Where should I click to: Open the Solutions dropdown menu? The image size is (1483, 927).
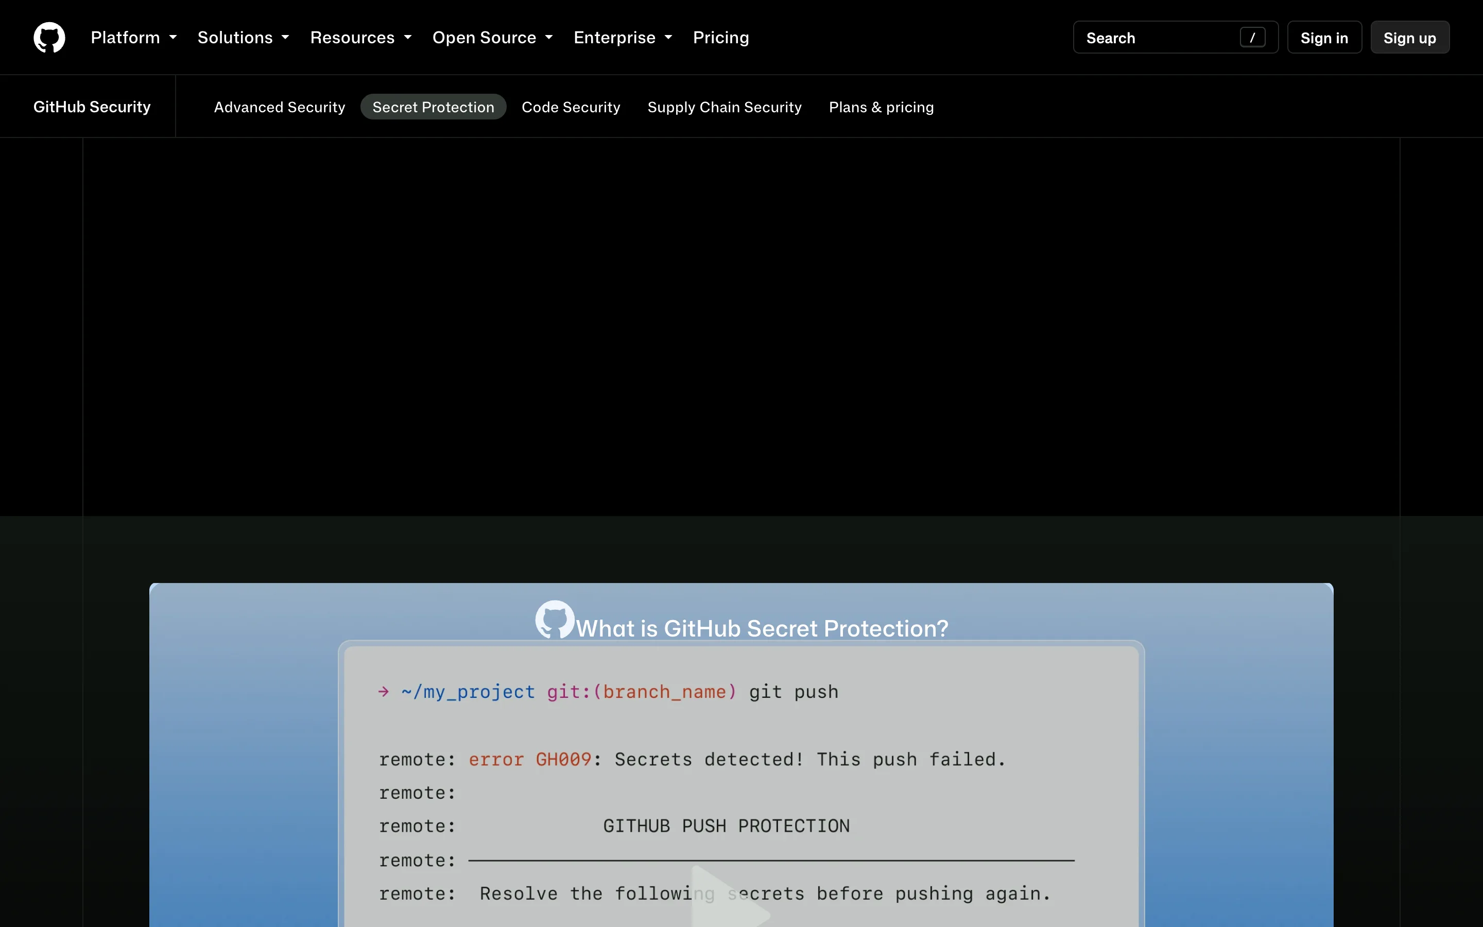pyautogui.click(x=243, y=38)
